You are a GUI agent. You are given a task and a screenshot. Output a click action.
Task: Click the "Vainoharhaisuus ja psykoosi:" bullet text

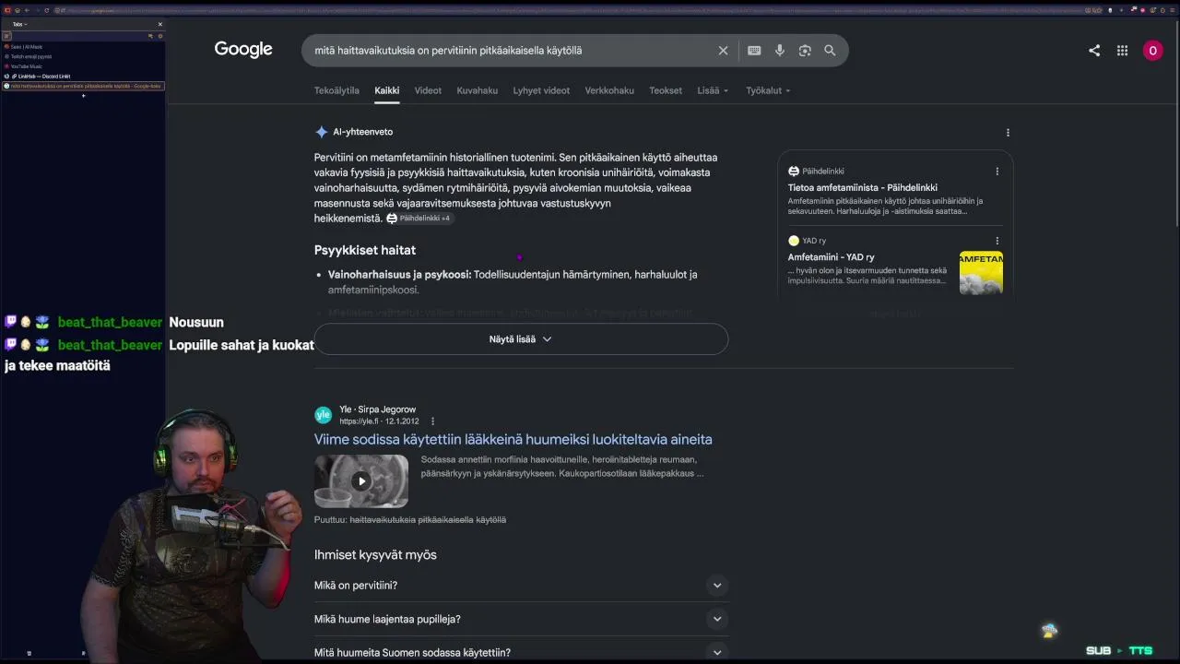(x=399, y=275)
